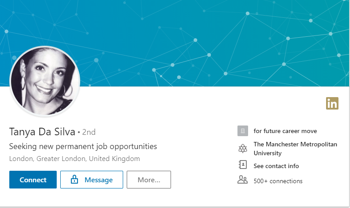View the 500+ connections link
Viewport: 350px width, 208px height.
point(278,181)
